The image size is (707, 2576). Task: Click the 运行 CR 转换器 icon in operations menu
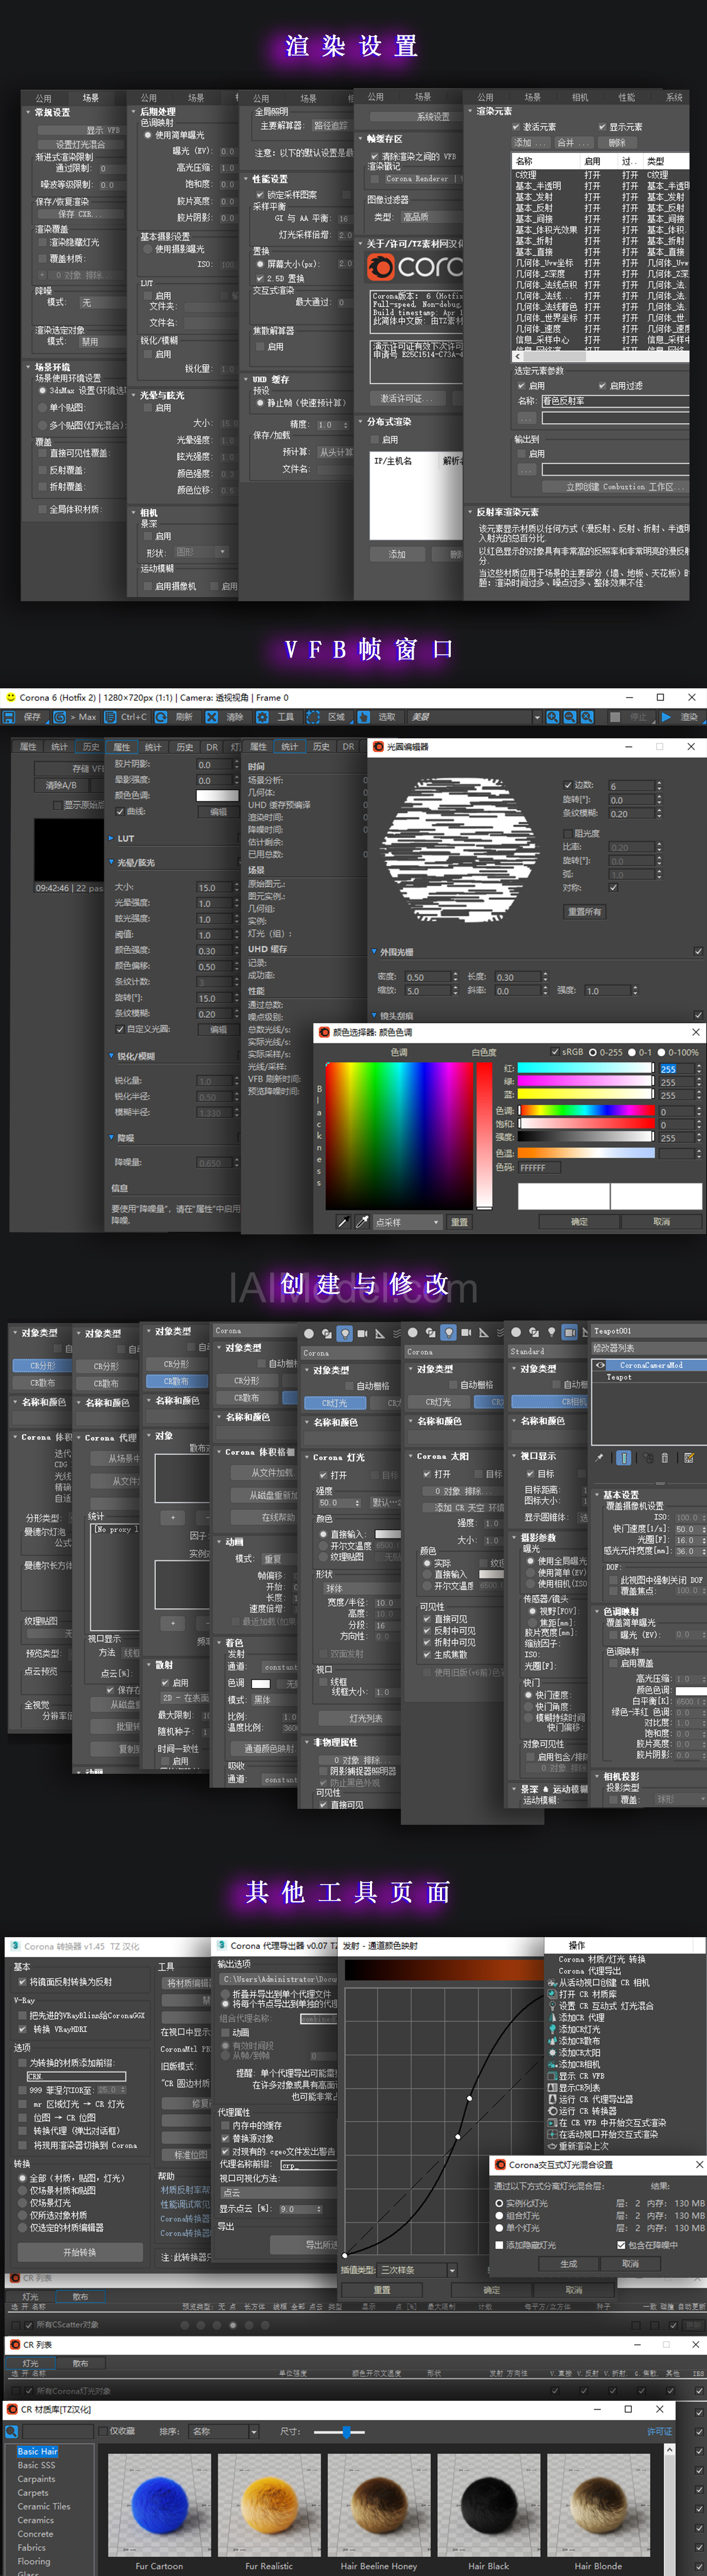[552, 2110]
